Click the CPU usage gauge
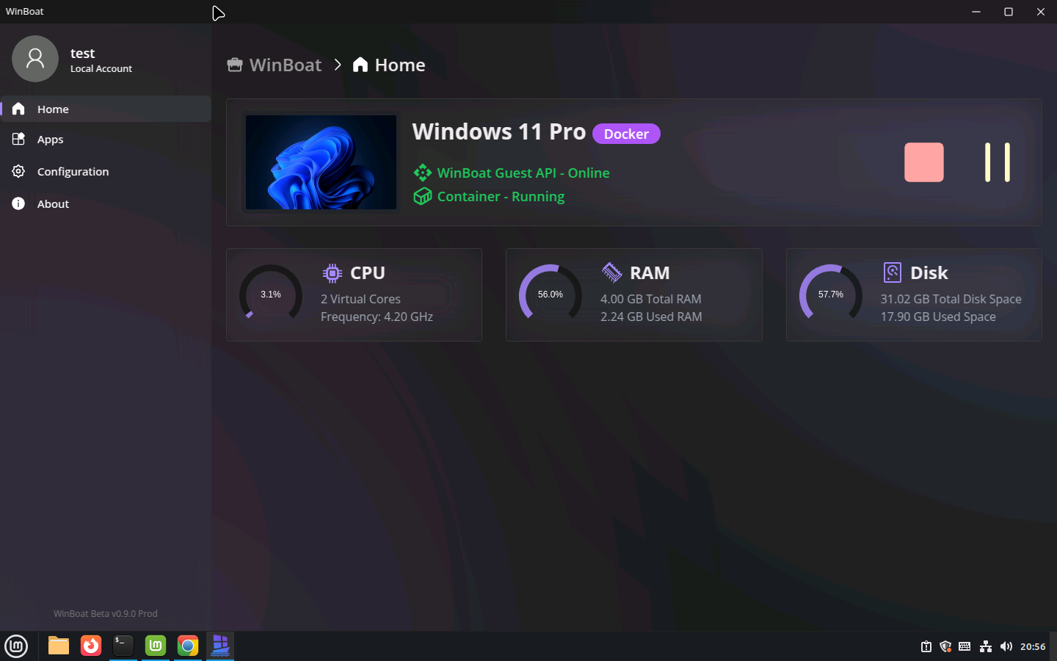 click(x=271, y=295)
